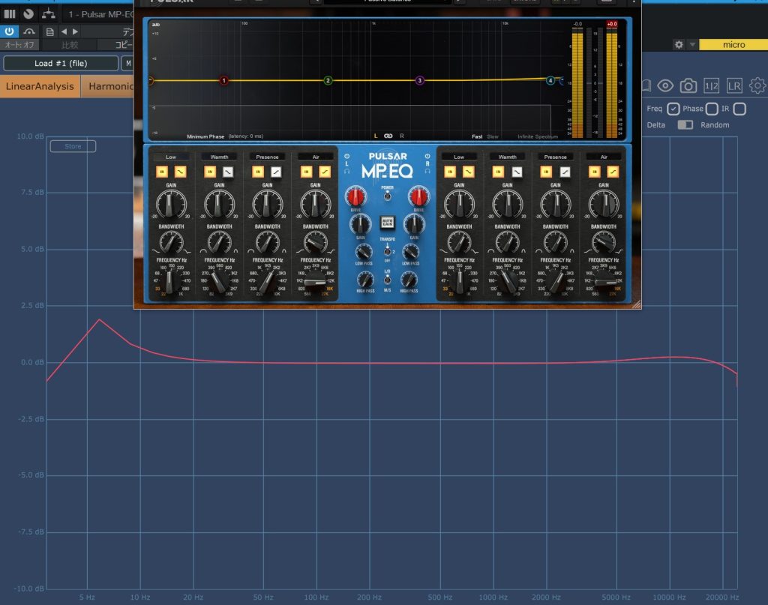Enable the Phase checkbox

coord(712,109)
